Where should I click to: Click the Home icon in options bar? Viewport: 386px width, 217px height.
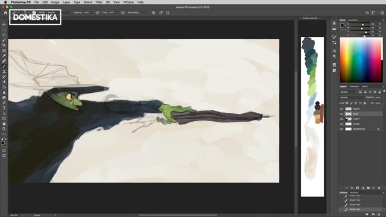pos(5,13)
